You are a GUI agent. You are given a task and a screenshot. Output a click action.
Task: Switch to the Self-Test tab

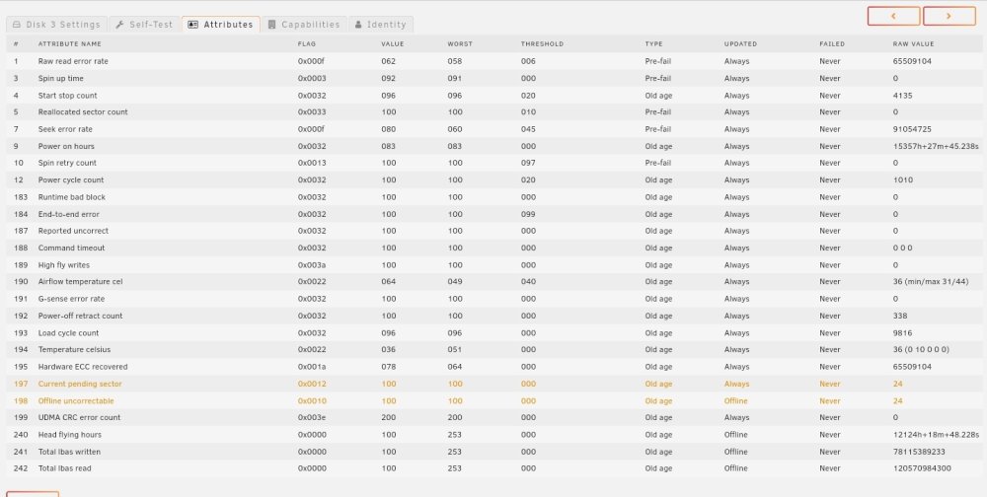pyautogui.click(x=145, y=25)
